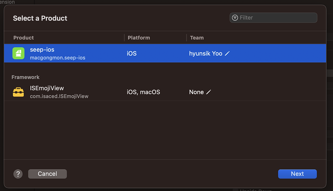Click the iOS platform cell for seep-ios
Screen dimensions: 333x191
pyautogui.click(x=132, y=53)
